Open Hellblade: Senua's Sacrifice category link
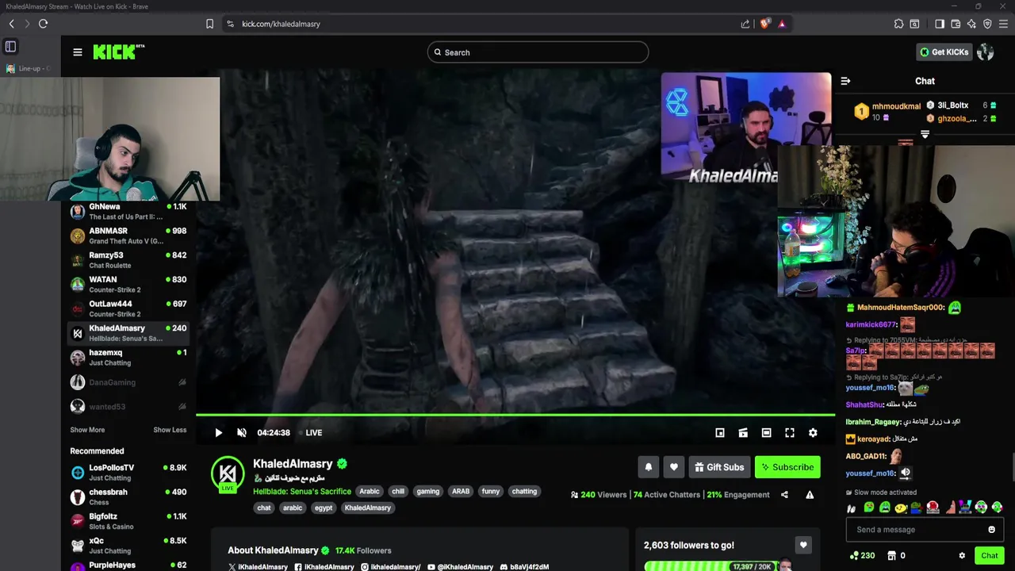The height and width of the screenshot is (571, 1015). pyautogui.click(x=302, y=492)
